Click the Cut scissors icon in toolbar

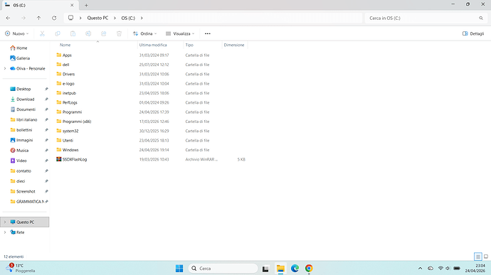[x=42, y=33]
